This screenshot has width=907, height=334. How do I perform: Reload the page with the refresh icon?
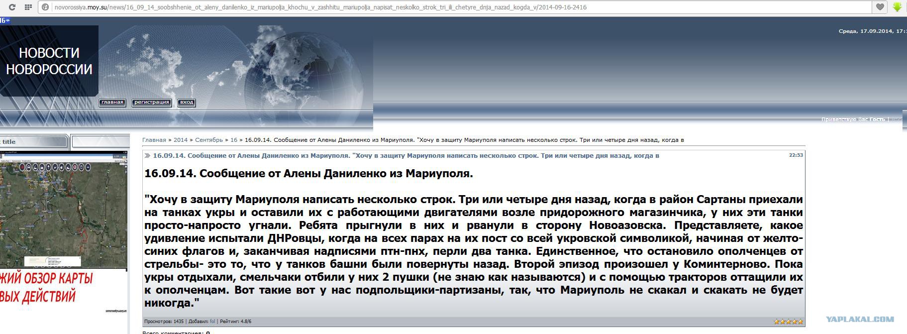pyautogui.click(x=12, y=7)
